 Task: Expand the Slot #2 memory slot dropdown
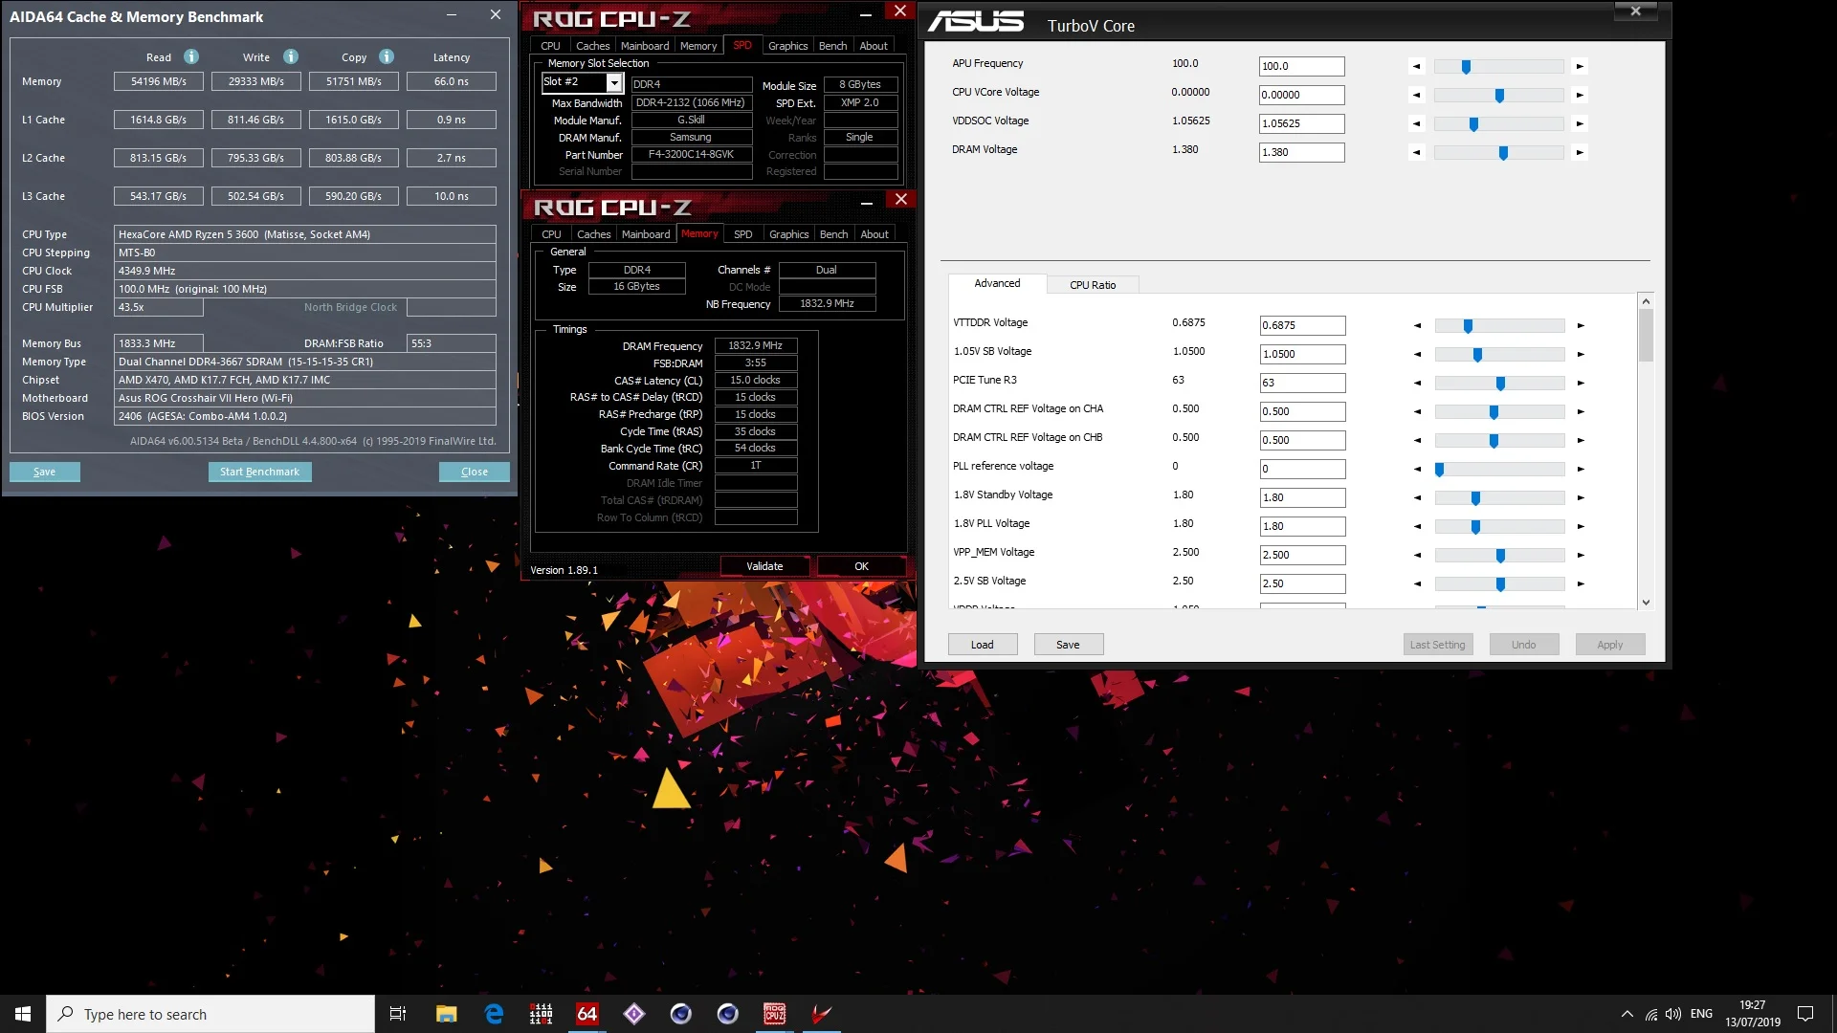[614, 83]
